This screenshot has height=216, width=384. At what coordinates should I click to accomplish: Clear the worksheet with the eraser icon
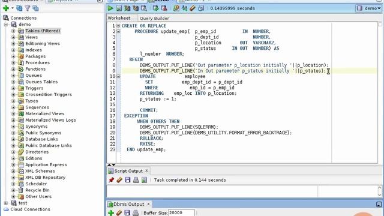(193, 8)
